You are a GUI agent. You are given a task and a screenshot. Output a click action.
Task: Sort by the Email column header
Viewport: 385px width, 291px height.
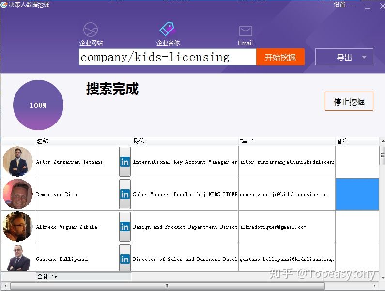287,141
